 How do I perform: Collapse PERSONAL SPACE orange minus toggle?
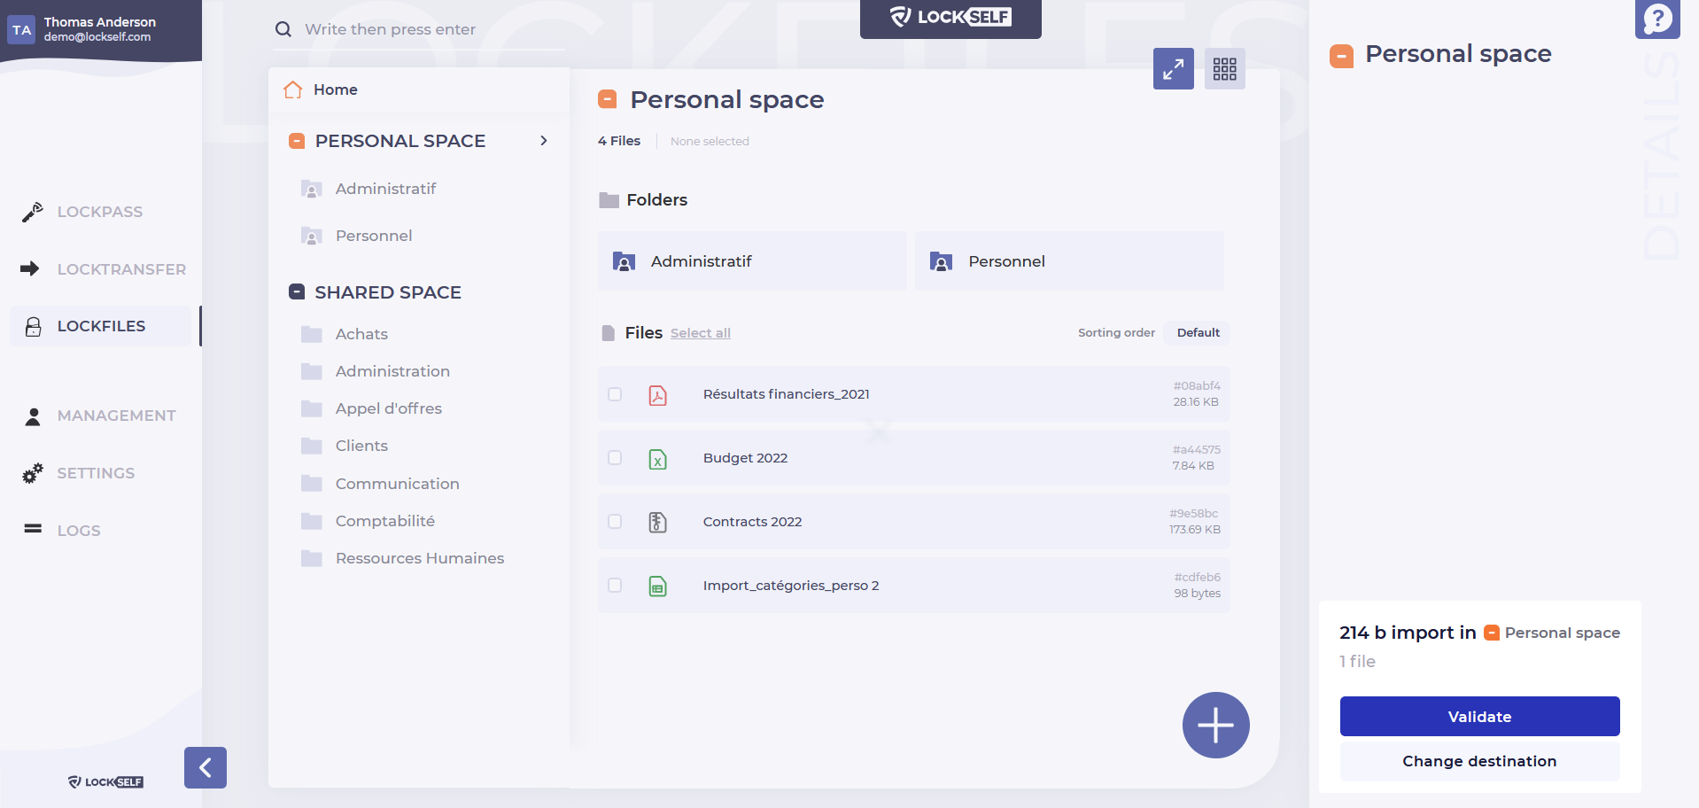(298, 141)
